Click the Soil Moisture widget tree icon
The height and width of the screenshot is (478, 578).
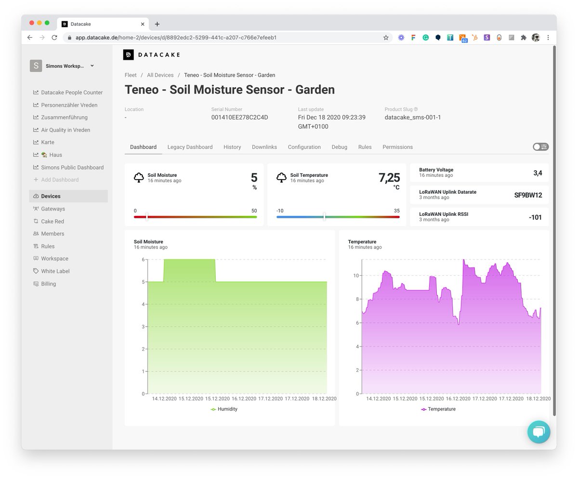click(x=139, y=178)
